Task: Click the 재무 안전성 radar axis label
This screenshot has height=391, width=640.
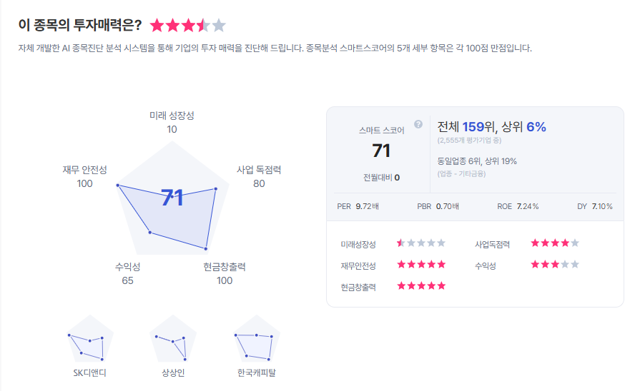Action: (84, 170)
